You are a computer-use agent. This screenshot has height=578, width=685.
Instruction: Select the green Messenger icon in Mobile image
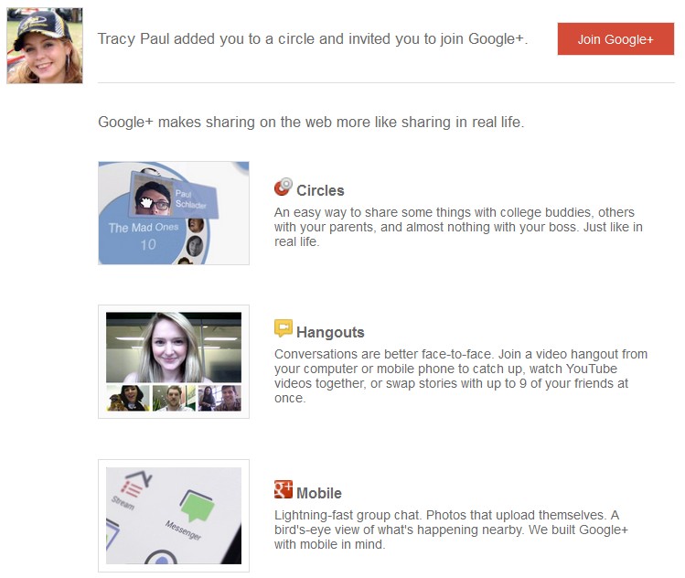pyautogui.click(x=195, y=504)
